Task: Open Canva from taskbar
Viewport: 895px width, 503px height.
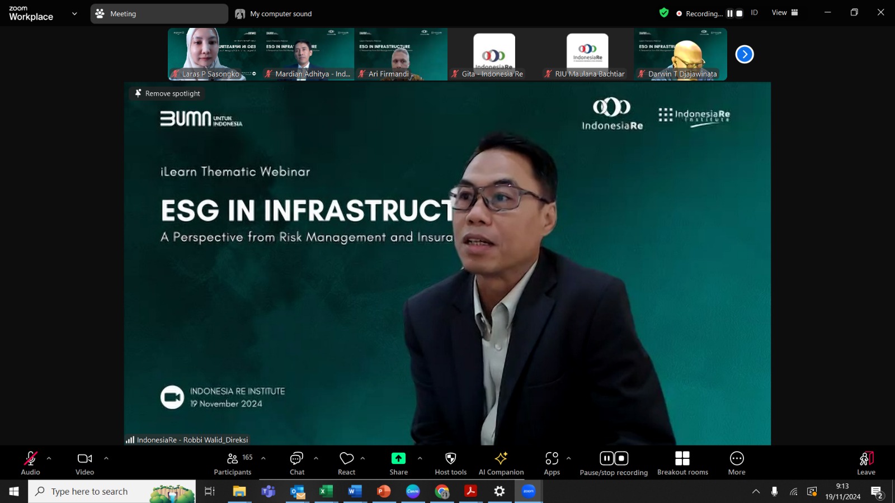Action: (x=413, y=491)
